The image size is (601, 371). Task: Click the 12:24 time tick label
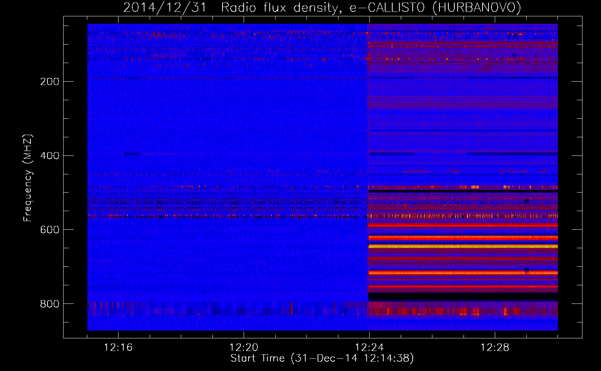[369, 348]
